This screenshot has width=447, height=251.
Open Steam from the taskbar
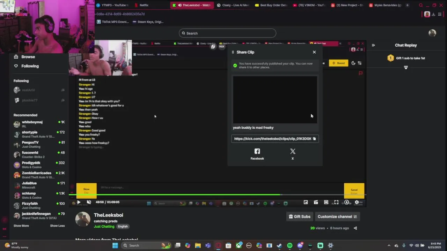(x=279, y=245)
